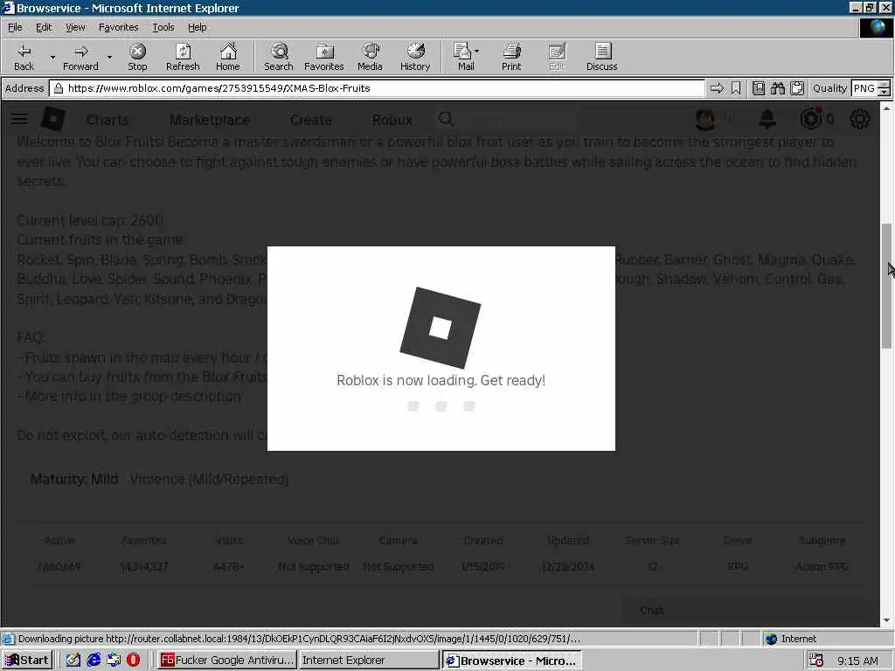Click the Chat bar on the page

click(x=747, y=611)
